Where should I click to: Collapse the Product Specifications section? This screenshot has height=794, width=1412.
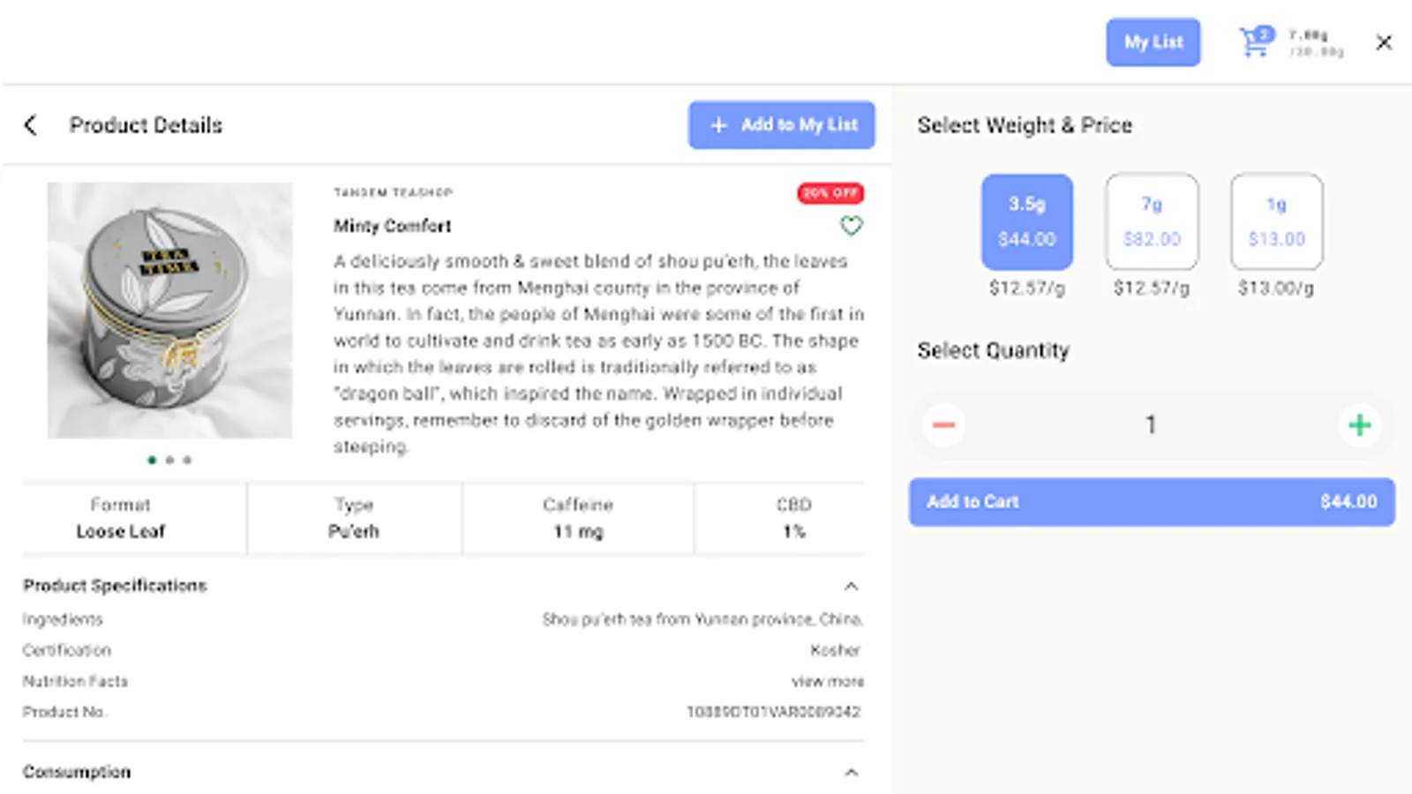[851, 586]
